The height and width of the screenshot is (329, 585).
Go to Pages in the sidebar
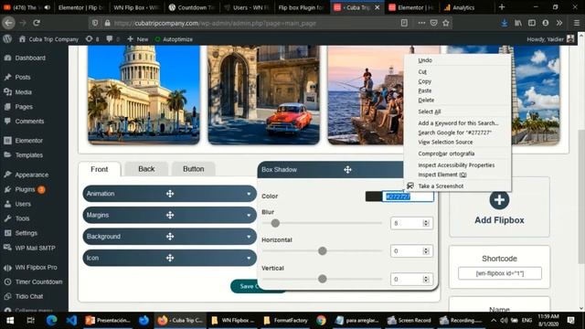click(x=24, y=107)
